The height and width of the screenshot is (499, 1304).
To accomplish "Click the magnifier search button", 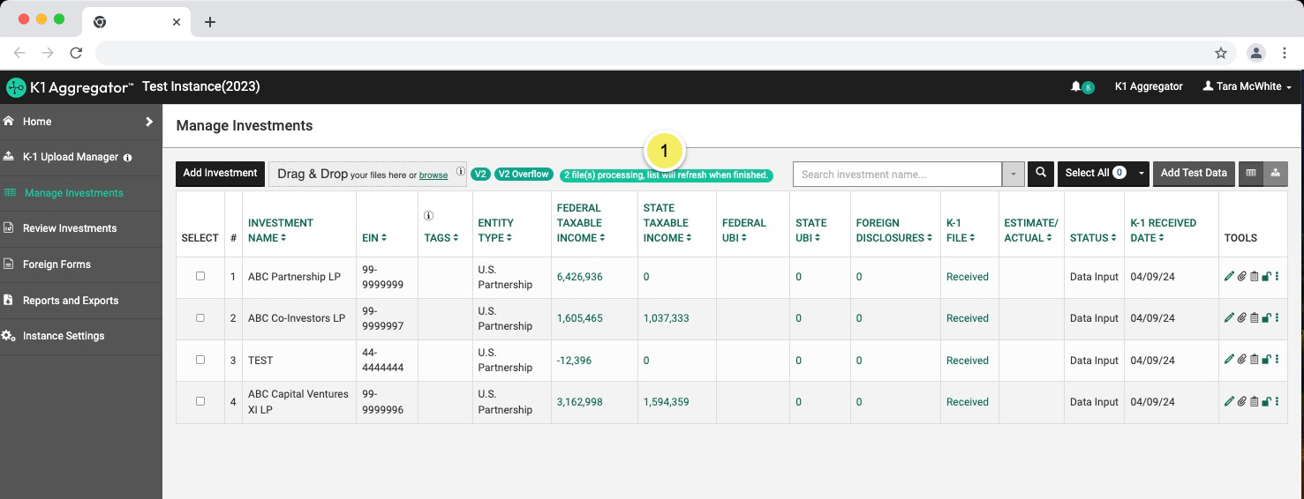I will pyautogui.click(x=1041, y=174).
